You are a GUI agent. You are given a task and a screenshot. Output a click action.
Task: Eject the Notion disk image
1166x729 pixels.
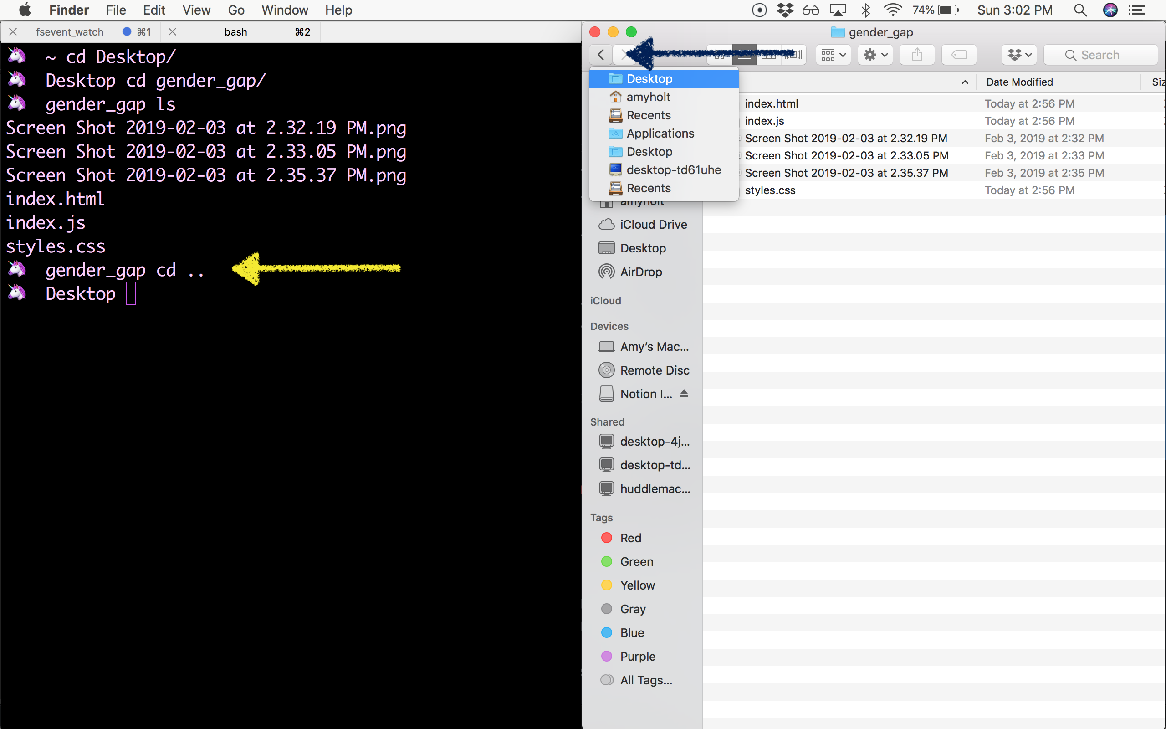tap(684, 393)
